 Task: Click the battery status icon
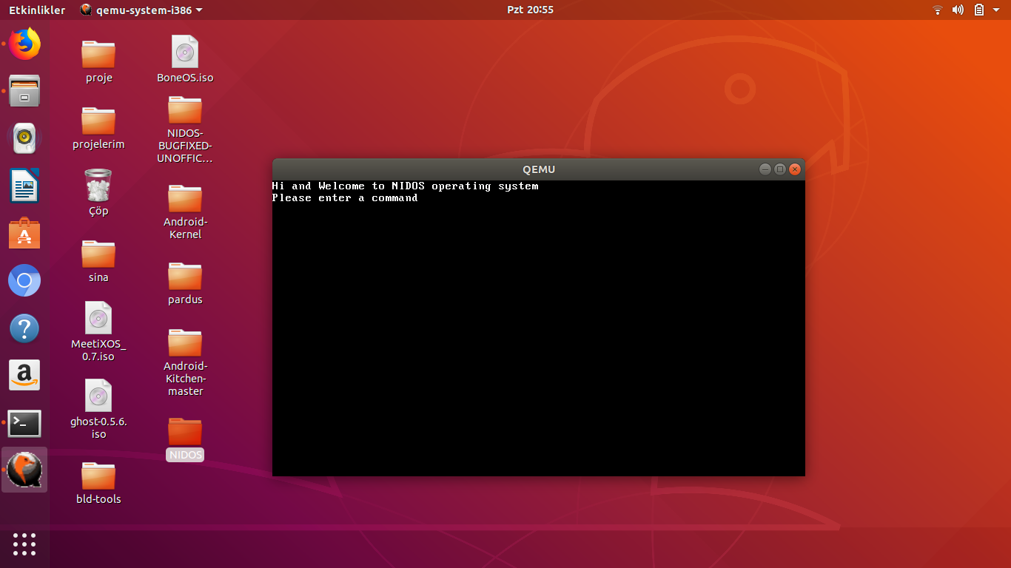[x=979, y=10]
